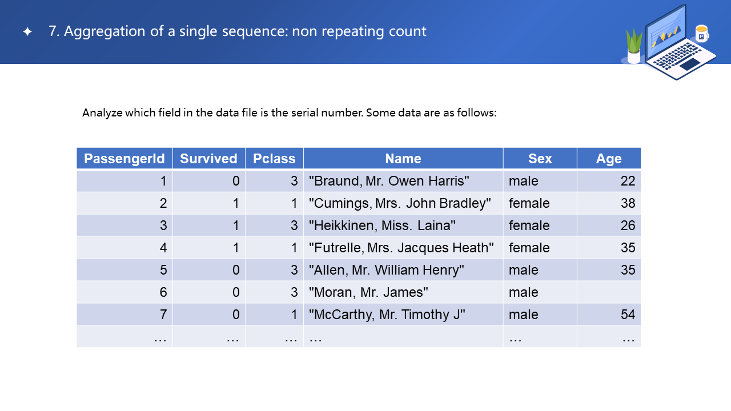Select the Sex column header
Screen dimensions: 731x411
(x=540, y=159)
